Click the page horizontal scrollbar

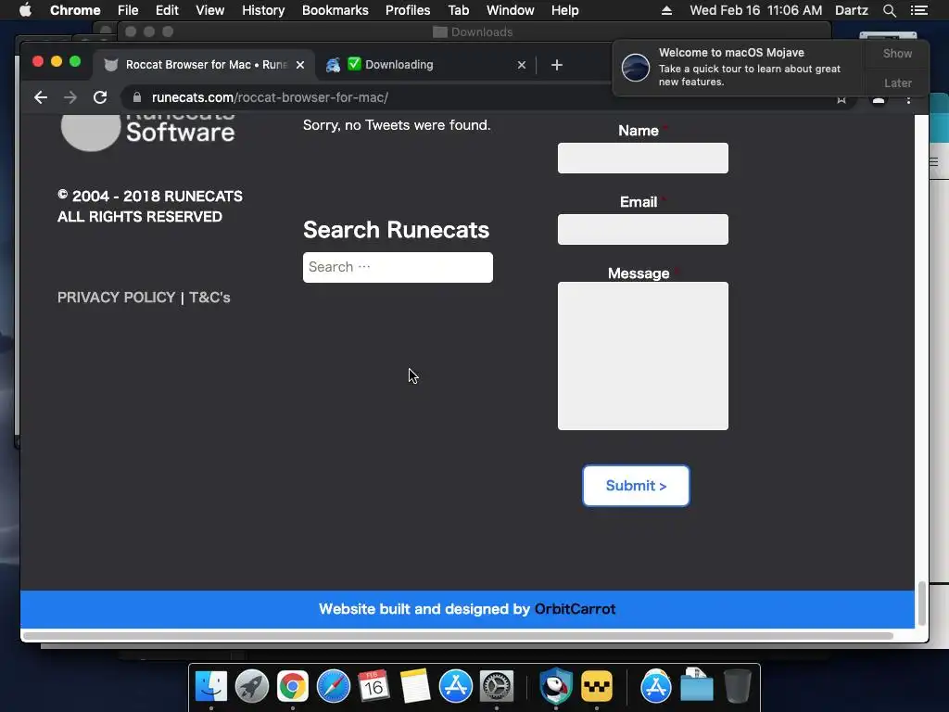pyautogui.click(x=458, y=636)
